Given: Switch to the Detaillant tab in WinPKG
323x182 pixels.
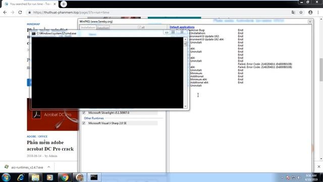Looking at the screenshot, I should click(x=103, y=28).
